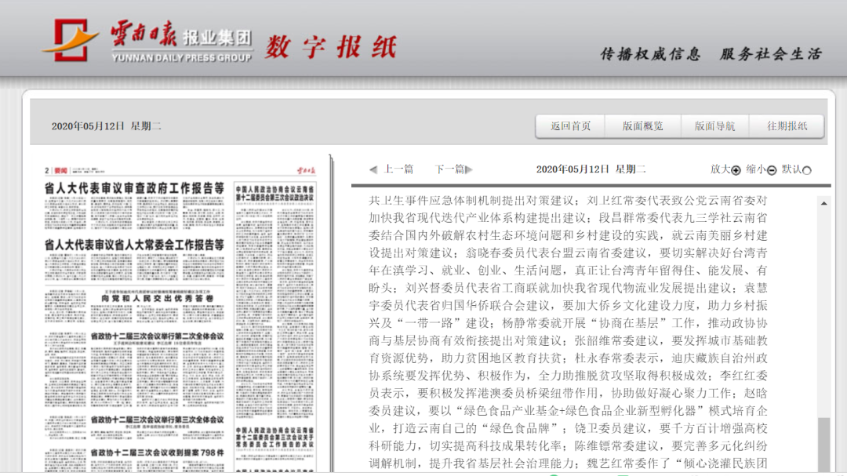Viewport: 847px width, 476px height.
Task: Reset text size with 默认
Action: (796, 169)
